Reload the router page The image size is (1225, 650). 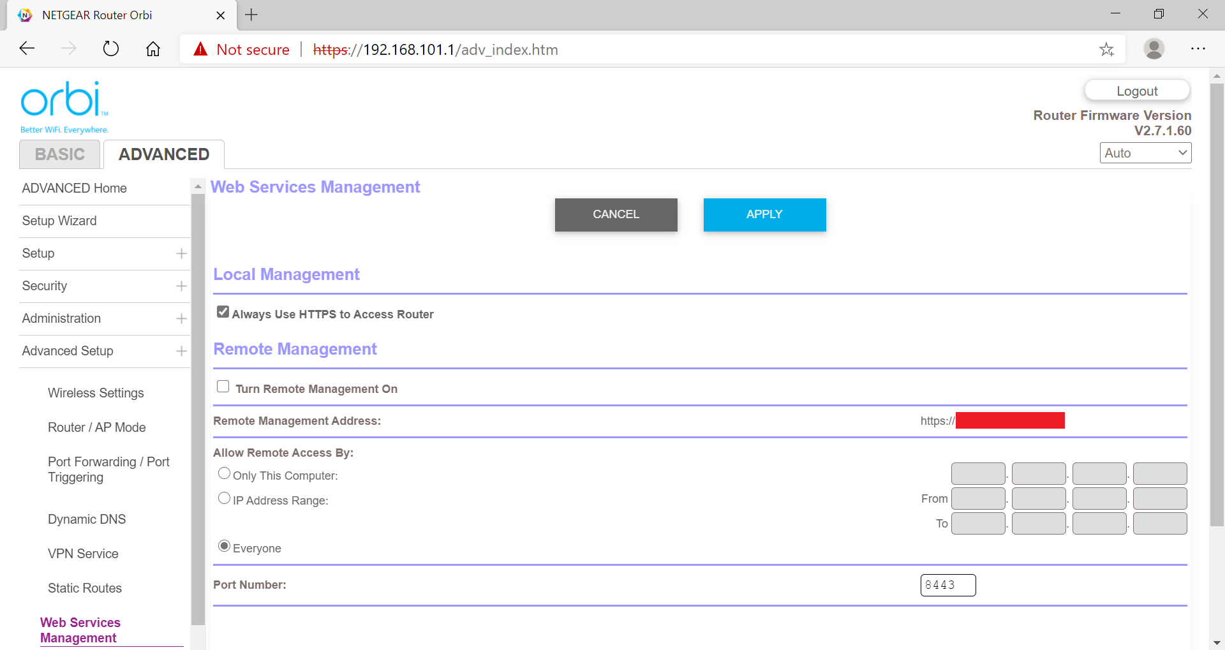coord(111,49)
